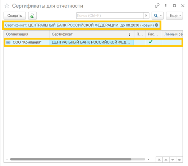Image resolution: width=188 pixels, height=166 pixels.
Task: Open the Еще menu
Action: click(174, 15)
